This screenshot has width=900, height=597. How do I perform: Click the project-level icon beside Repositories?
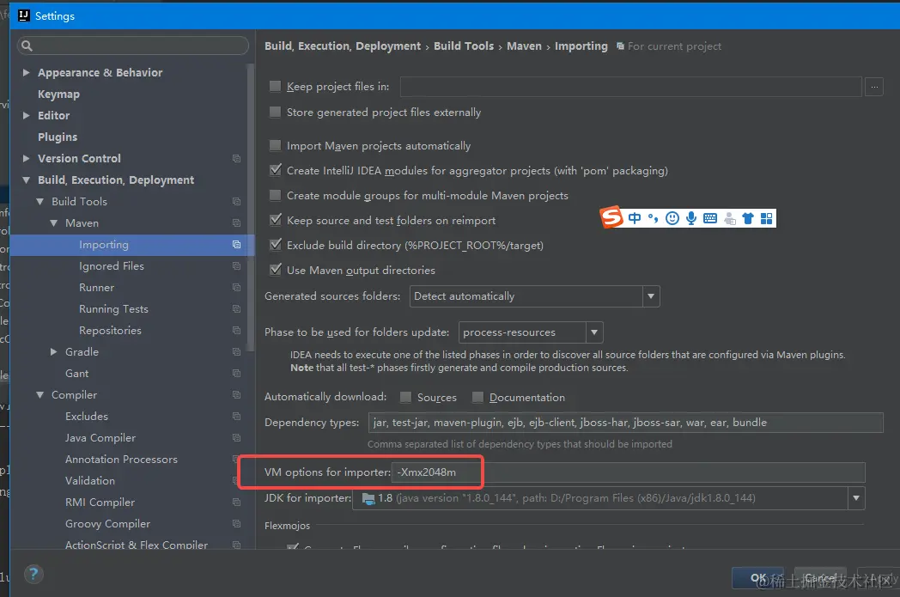236,330
